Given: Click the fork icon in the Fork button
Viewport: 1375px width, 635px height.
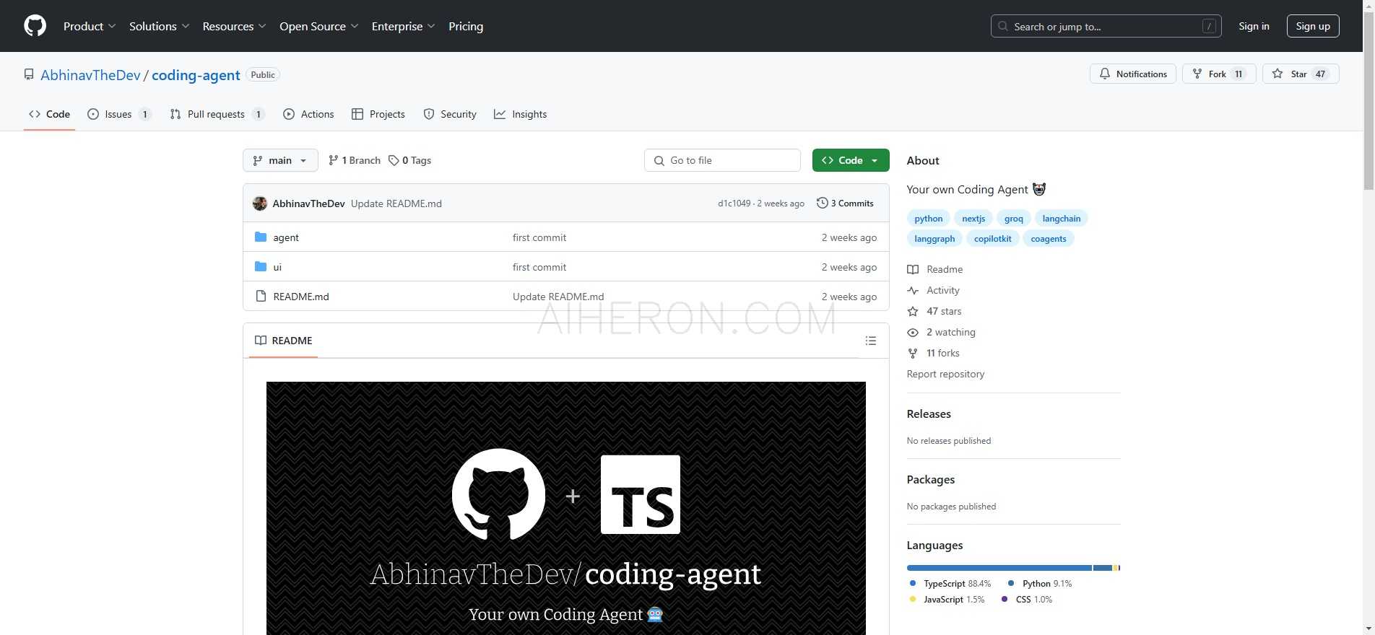Looking at the screenshot, I should 1197,74.
